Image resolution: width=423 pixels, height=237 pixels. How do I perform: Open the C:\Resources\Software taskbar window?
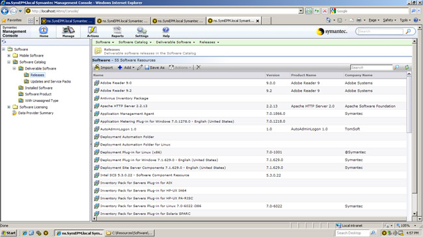coord(130,233)
